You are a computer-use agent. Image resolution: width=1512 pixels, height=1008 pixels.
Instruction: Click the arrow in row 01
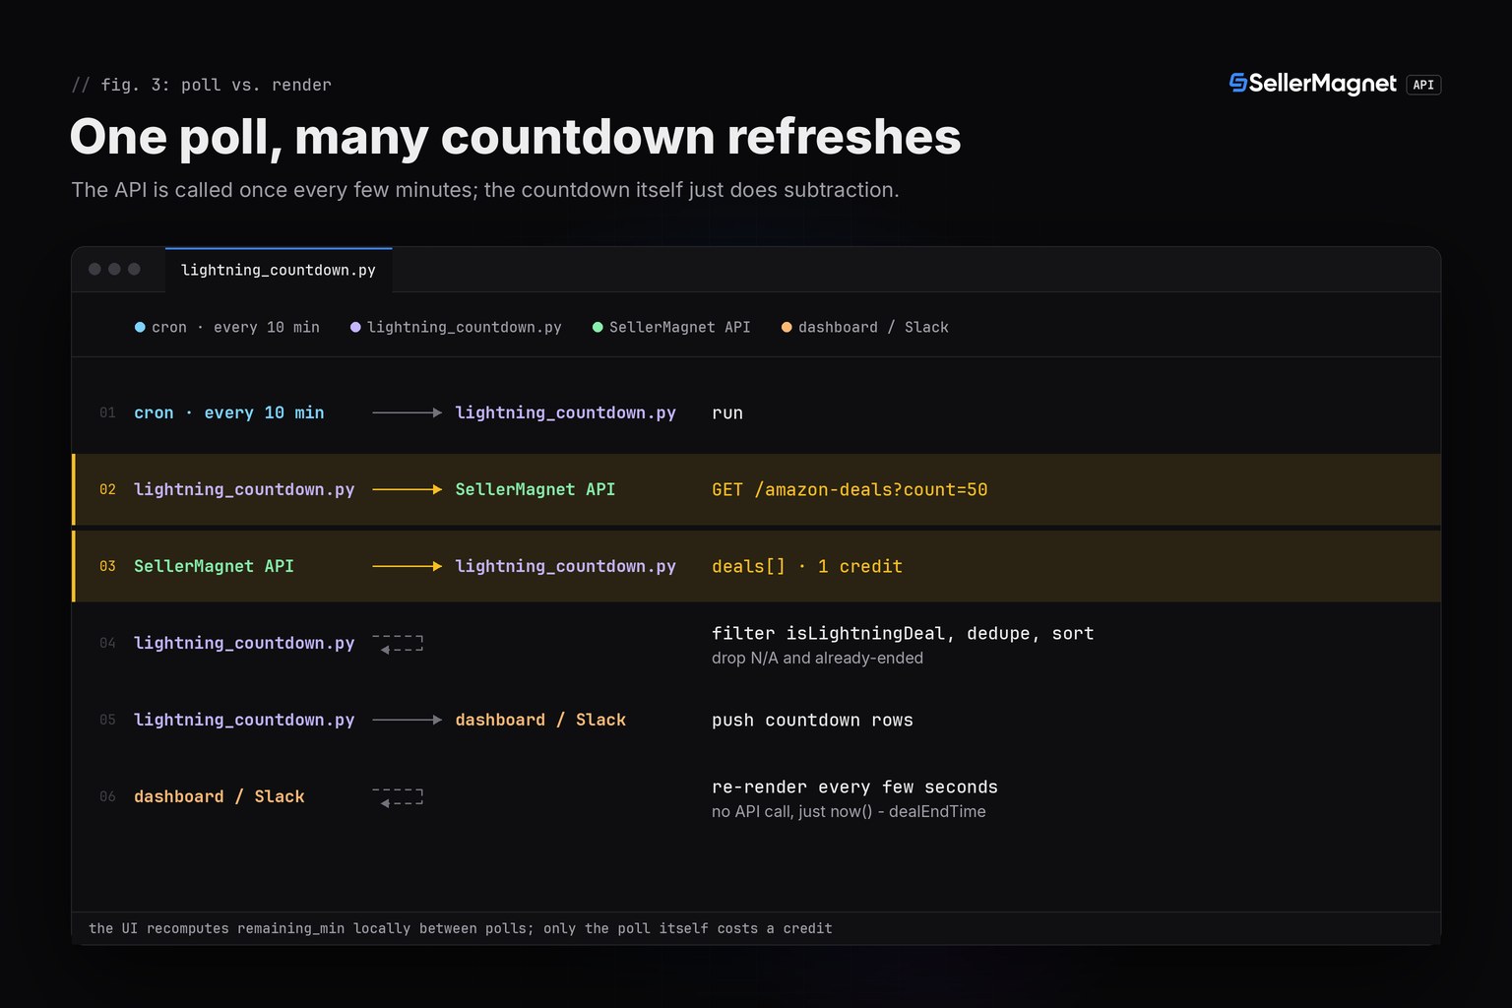(x=408, y=412)
